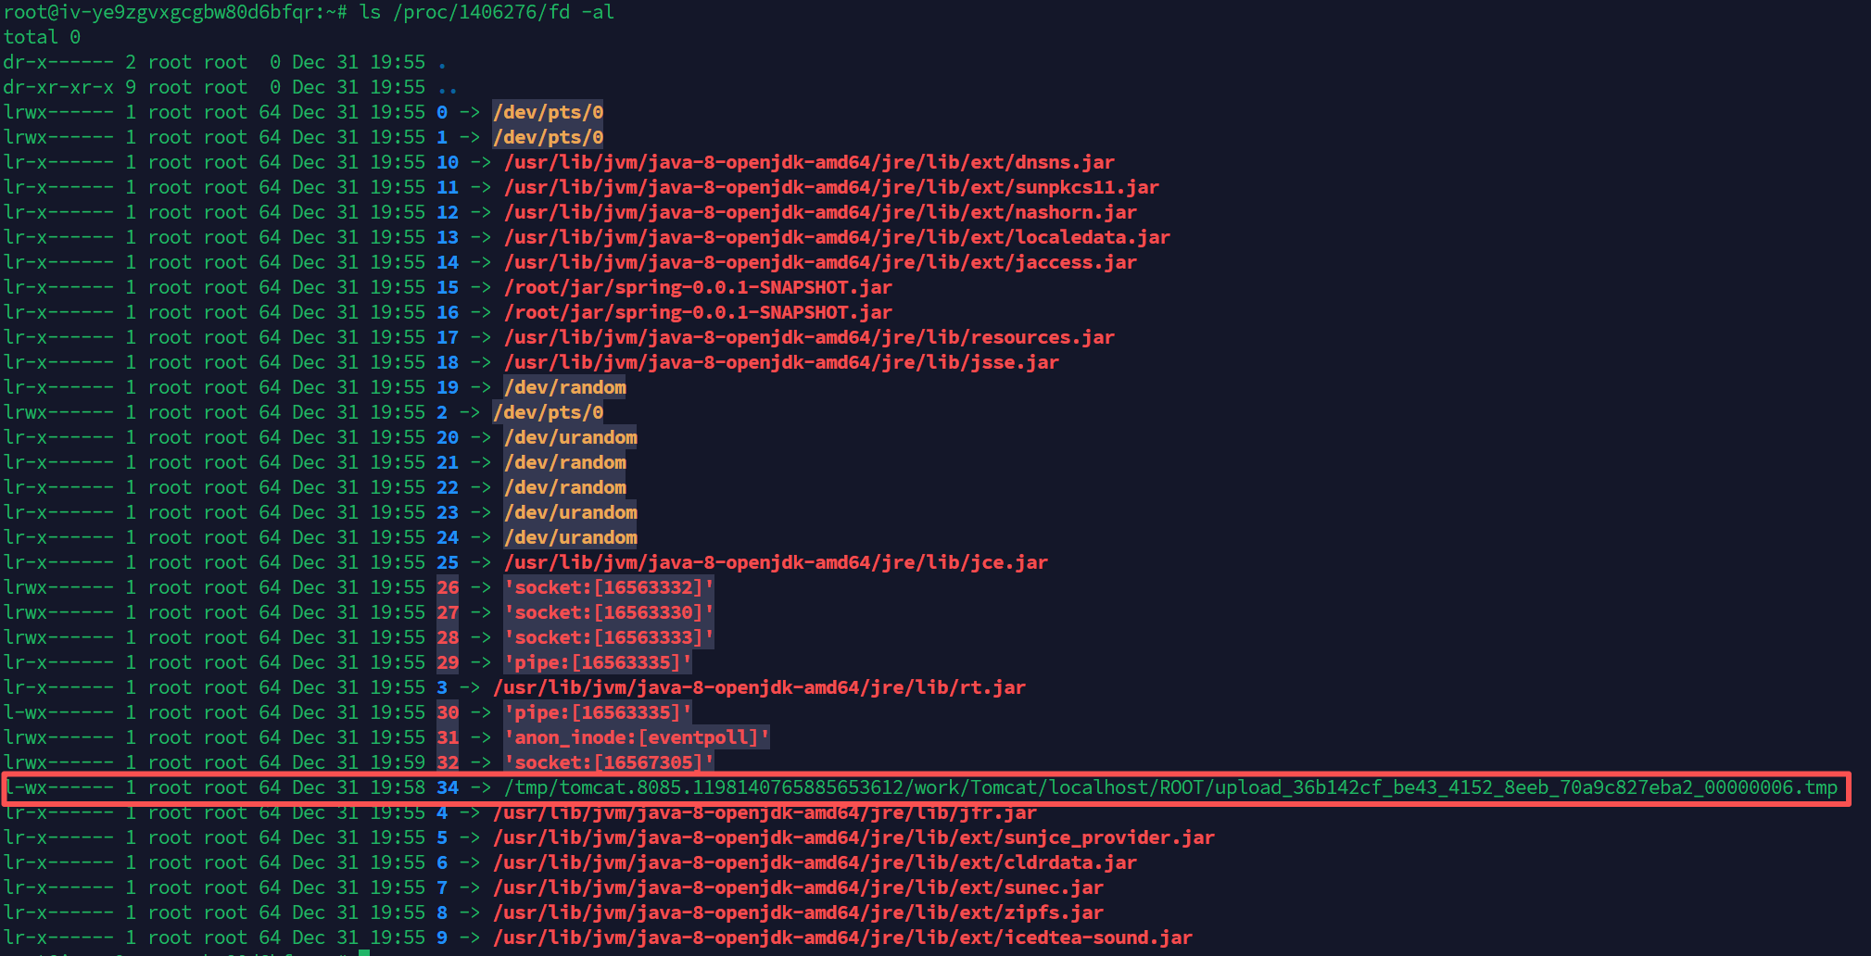This screenshot has height=956, width=1871.
Task: Click the ls /proc/1406276/fd command text
Action: pos(486,12)
